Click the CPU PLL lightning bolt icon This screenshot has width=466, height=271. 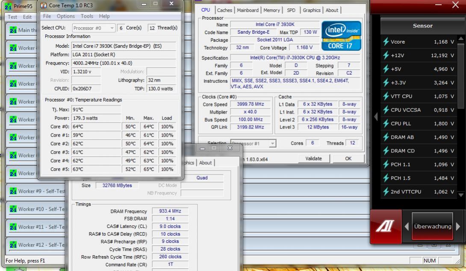[386, 123]
